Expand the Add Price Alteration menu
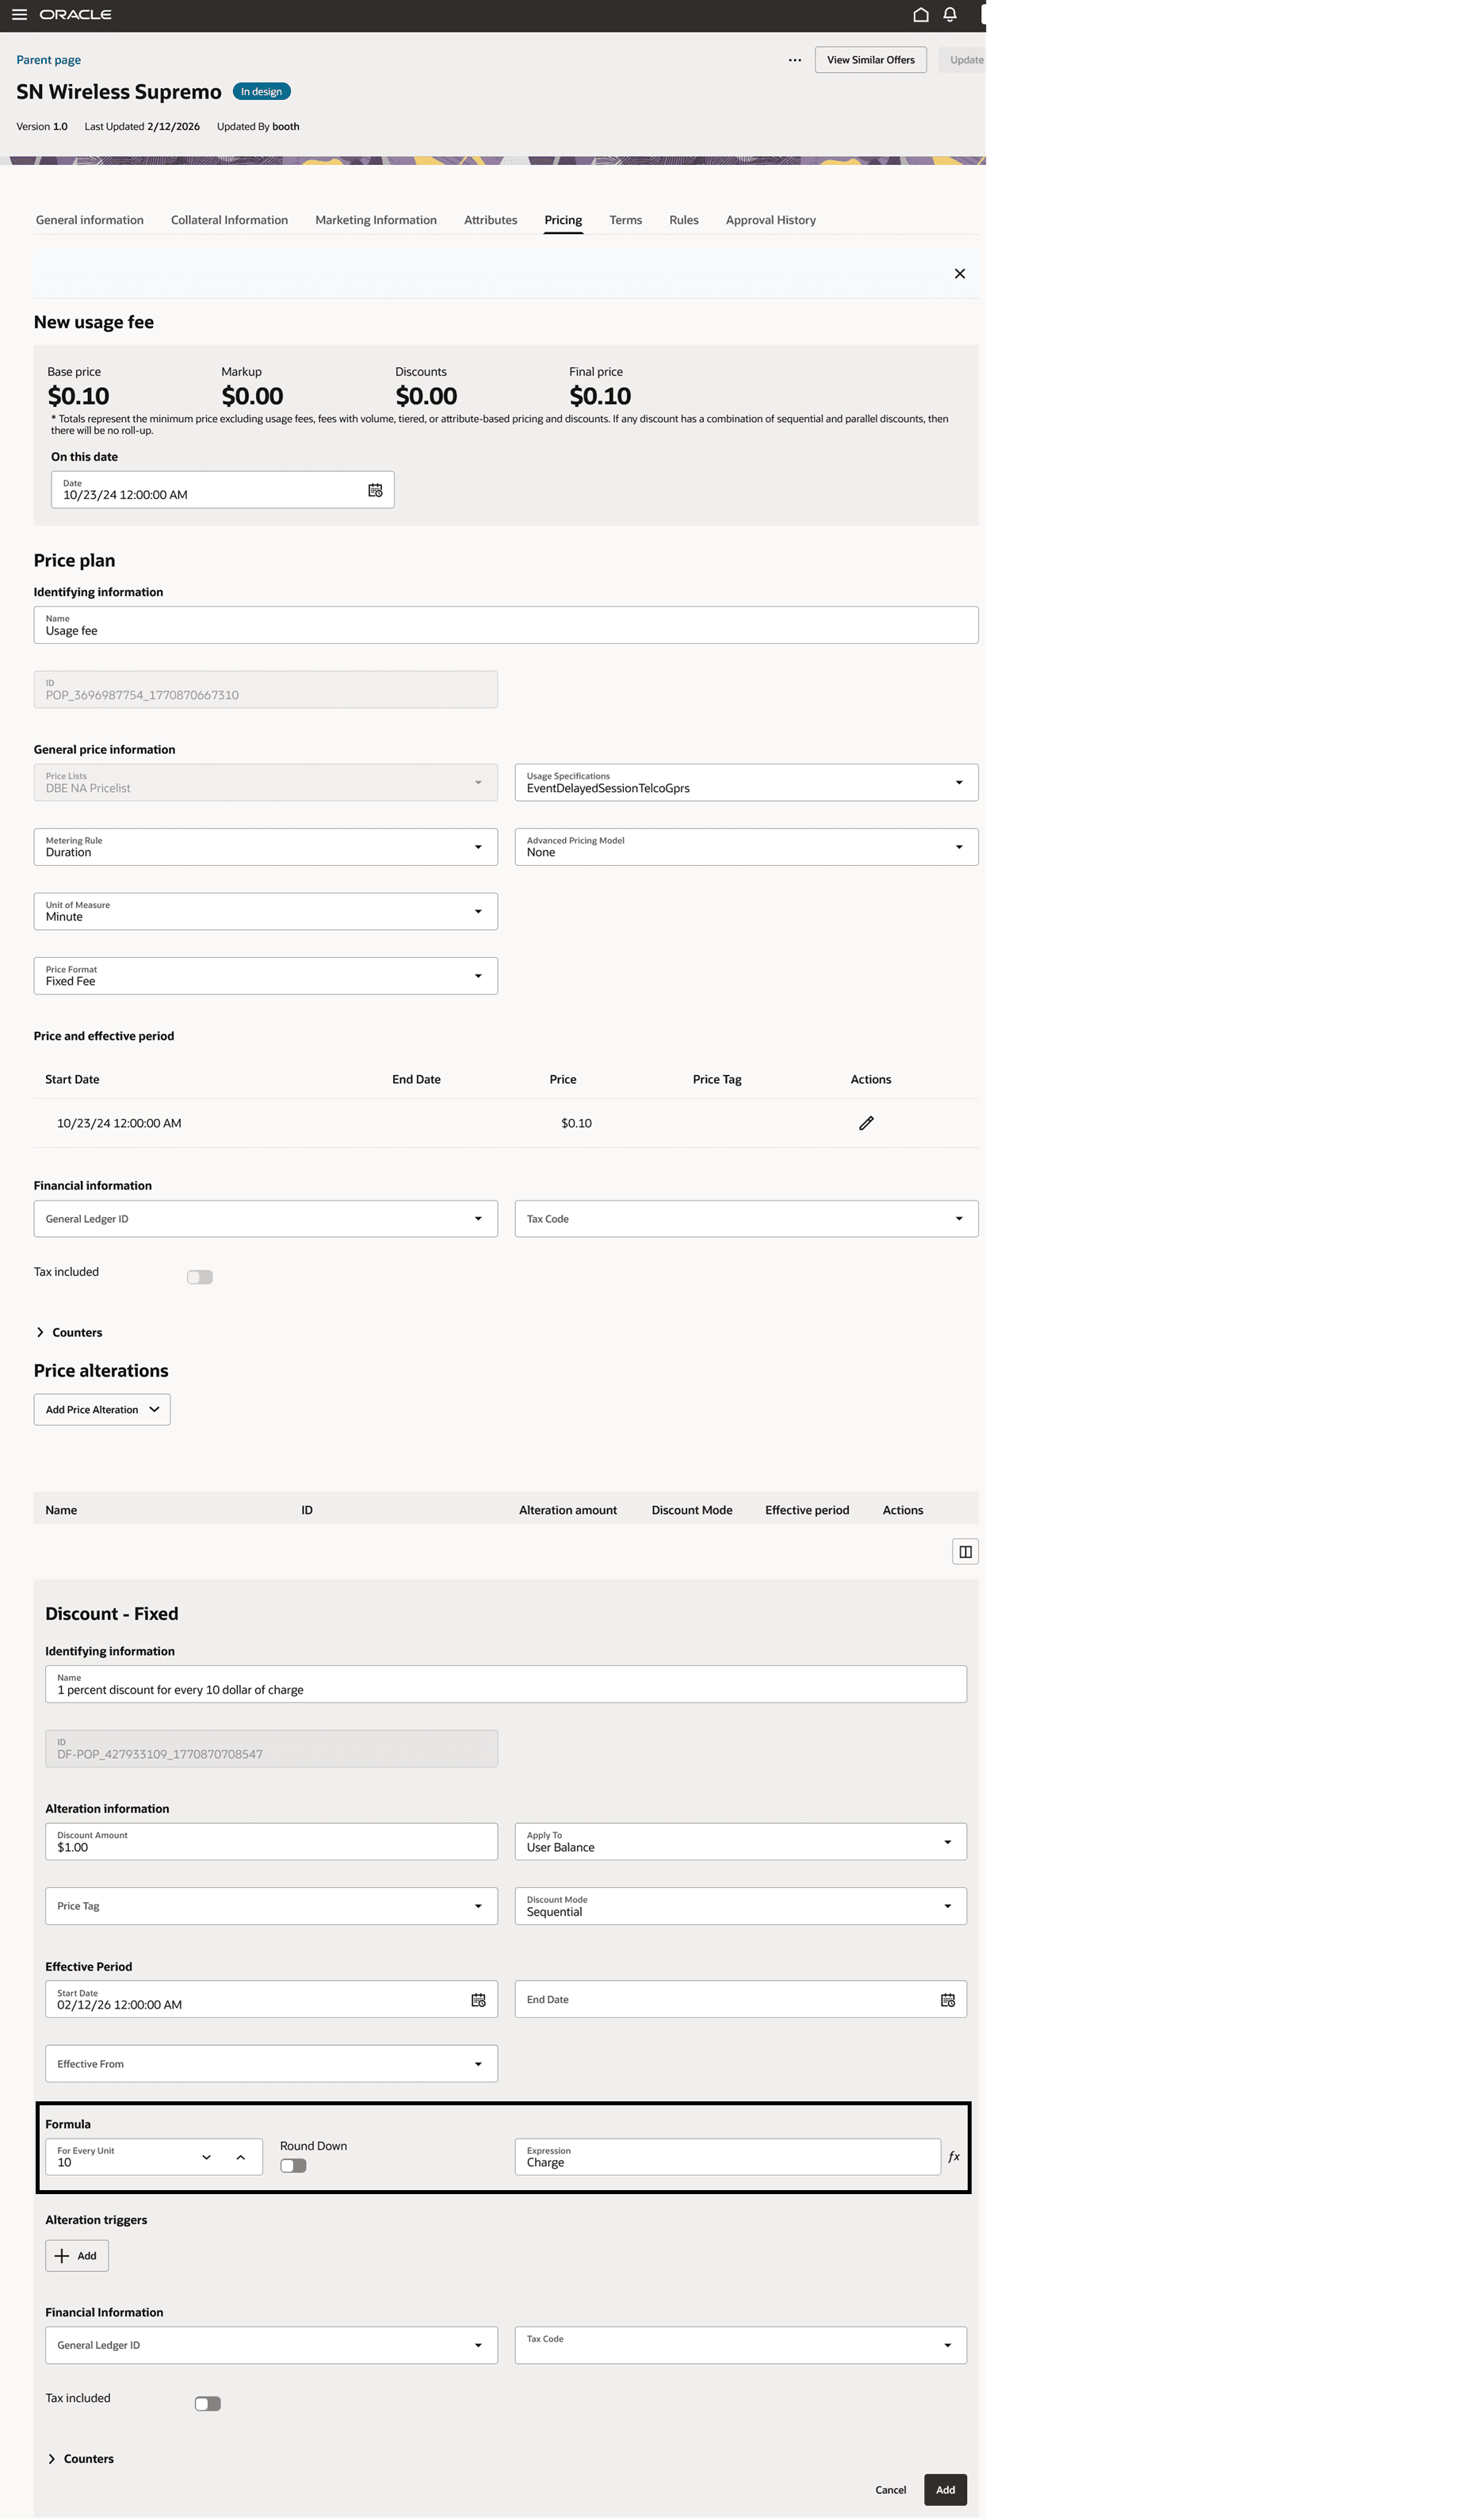This screenshot has width=1463, height=2520. pyautogui.click(x=101, y=1409)
